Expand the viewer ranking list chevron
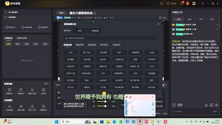222x125 pixels. point(195,38)
